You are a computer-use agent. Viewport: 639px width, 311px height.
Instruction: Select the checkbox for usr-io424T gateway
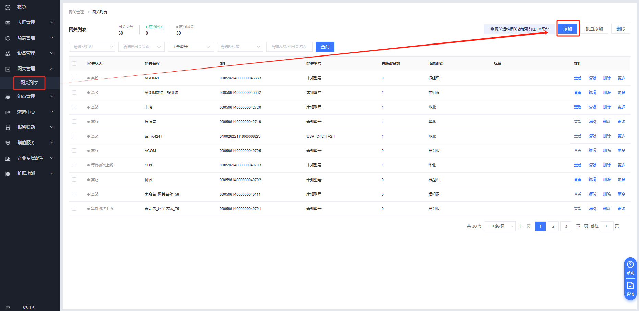[x=74, y=136]
